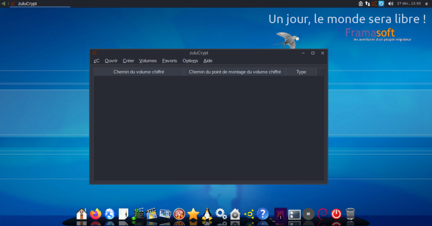Screen dimensions: 432x226
Task: Open the red round flame icon in the dock
Action: 179,214
